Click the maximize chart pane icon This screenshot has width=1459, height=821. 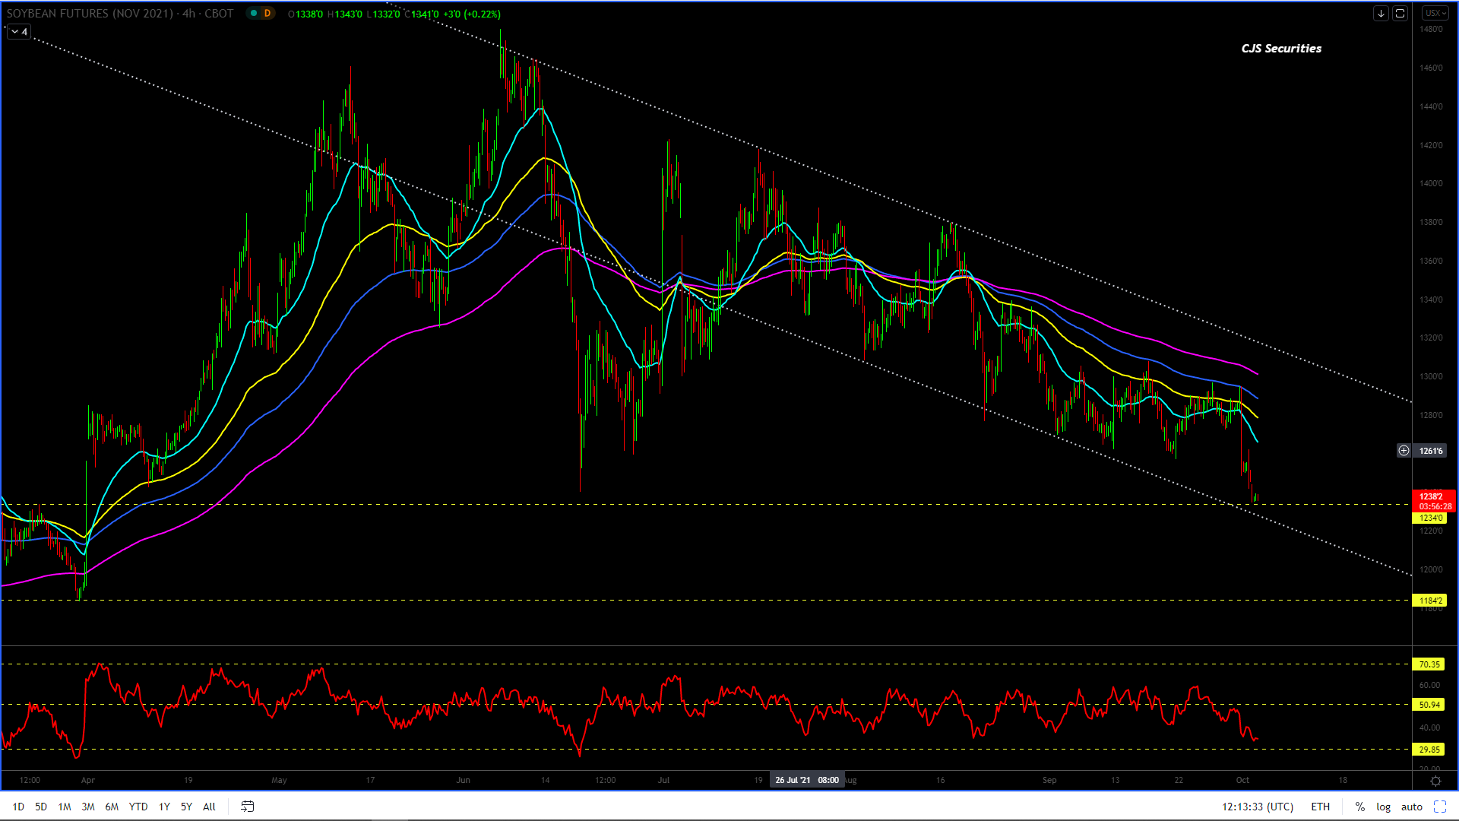coord(1400,14)
